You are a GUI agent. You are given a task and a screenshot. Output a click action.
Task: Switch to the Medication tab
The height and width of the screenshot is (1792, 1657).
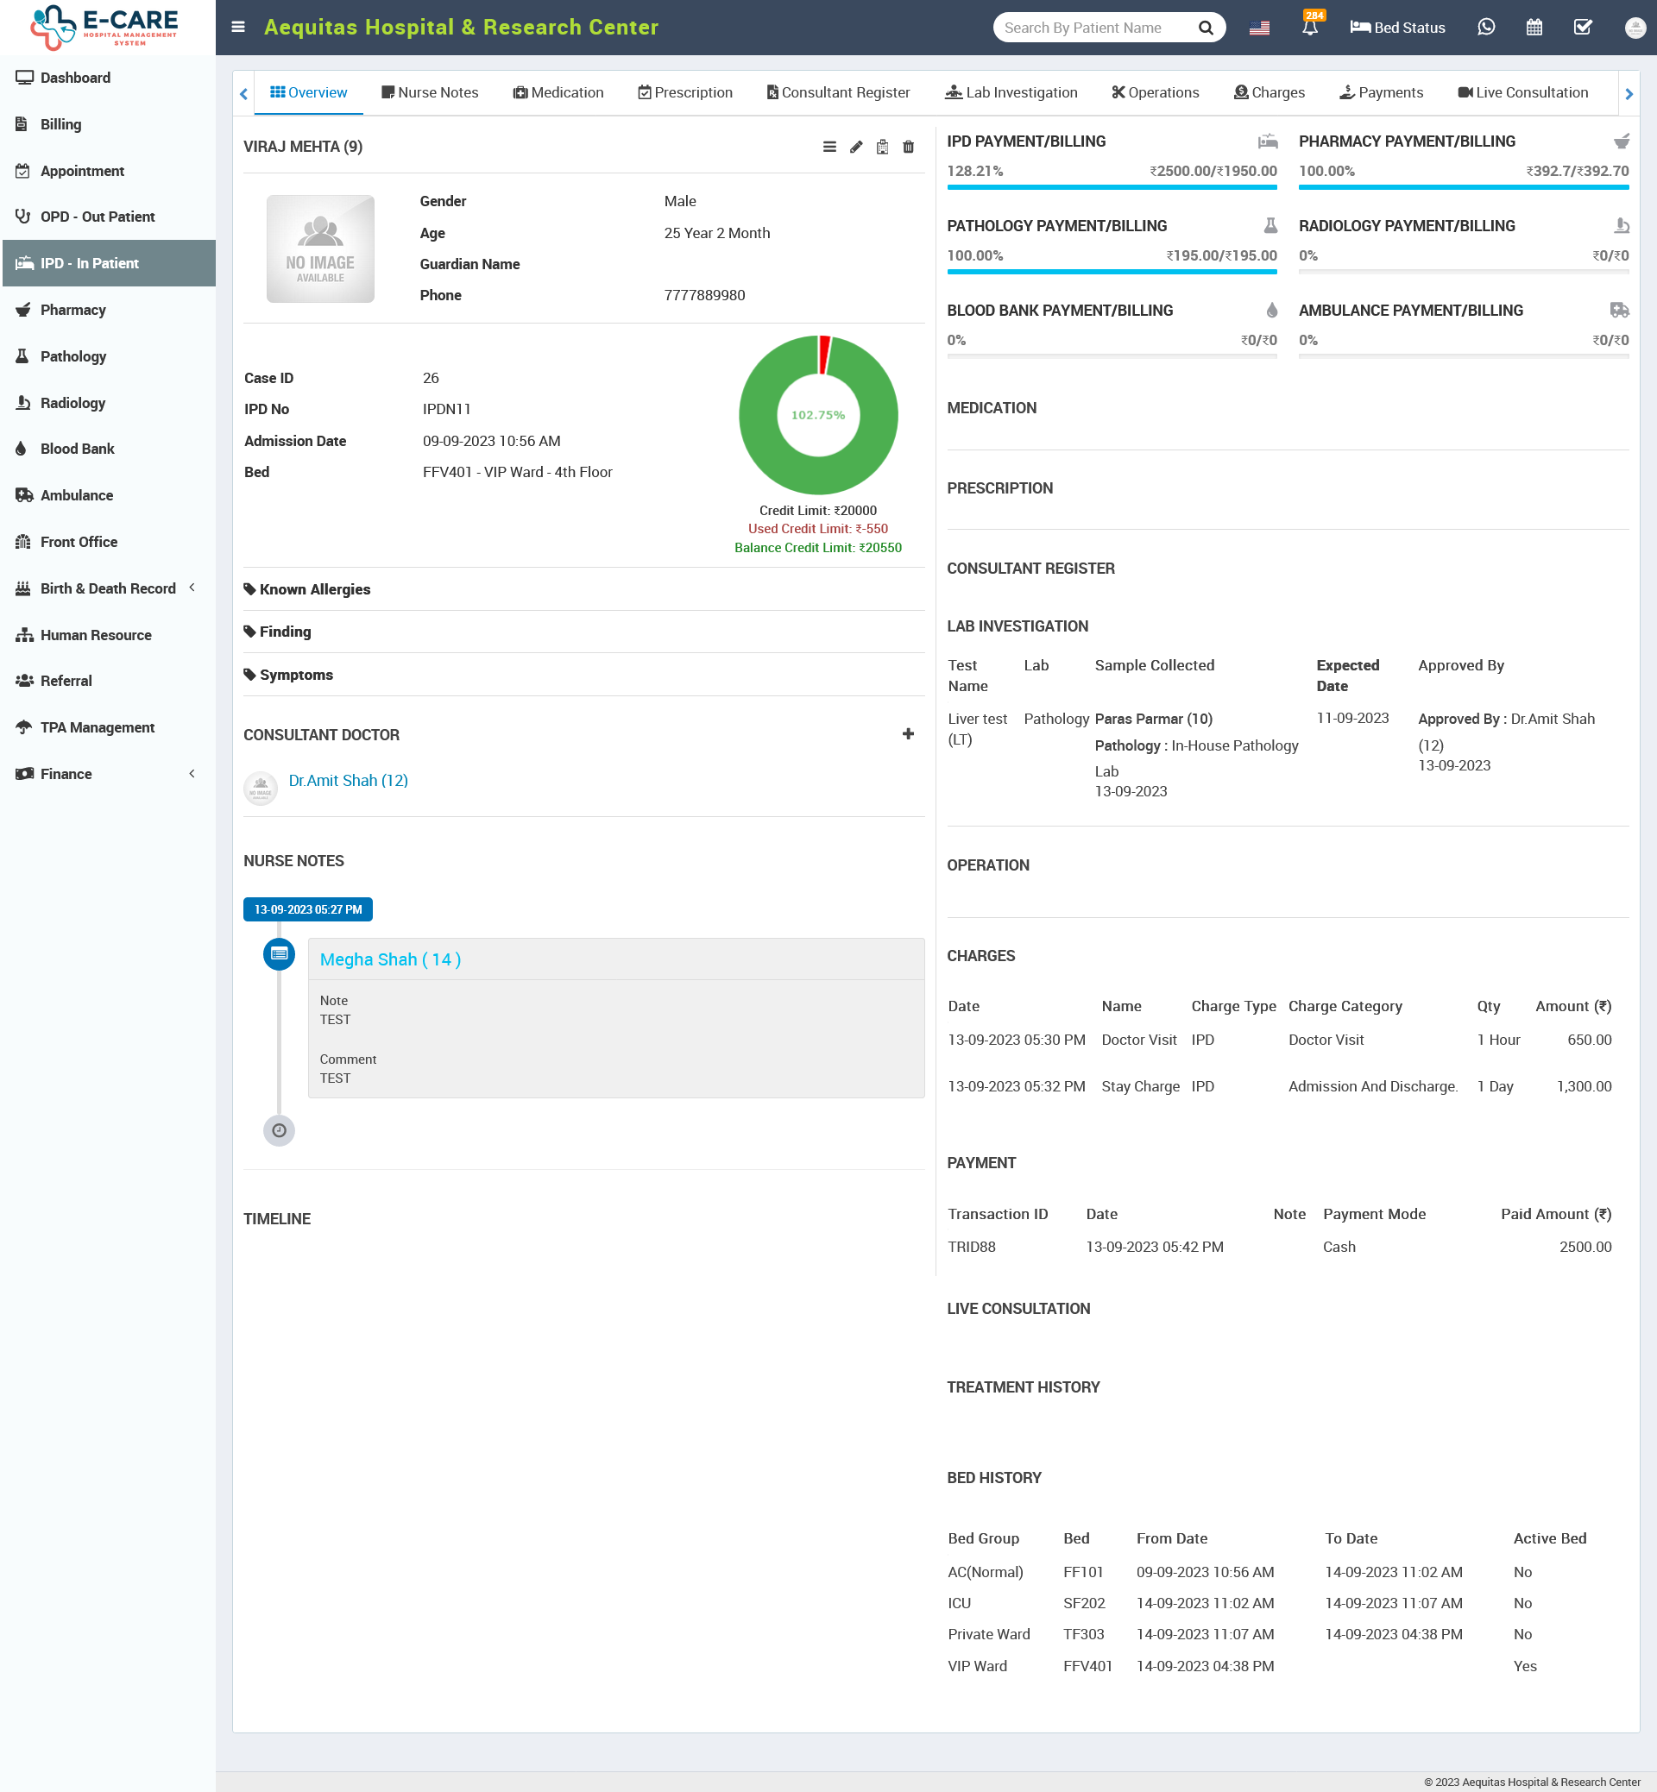[x=558, y=92]
